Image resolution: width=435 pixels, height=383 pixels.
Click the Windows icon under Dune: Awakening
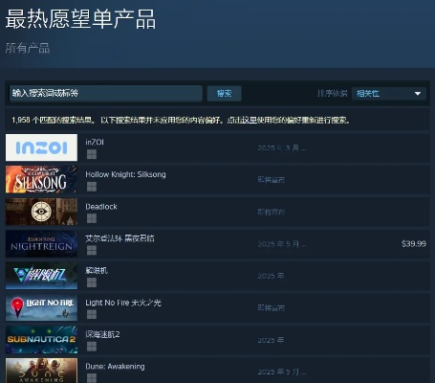pyautogui.click(x=92, y=378)
